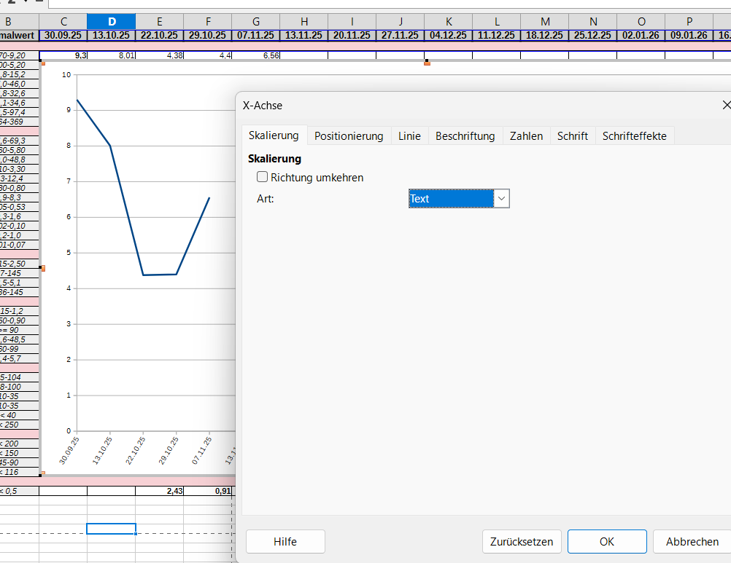Switch to the Positionierung tab

349,136
